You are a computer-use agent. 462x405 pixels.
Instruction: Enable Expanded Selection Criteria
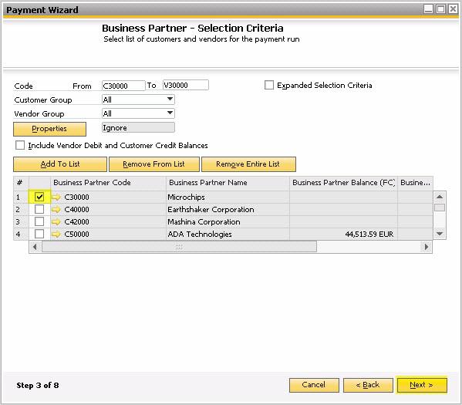pyautogui.click(x=269, y=85)
